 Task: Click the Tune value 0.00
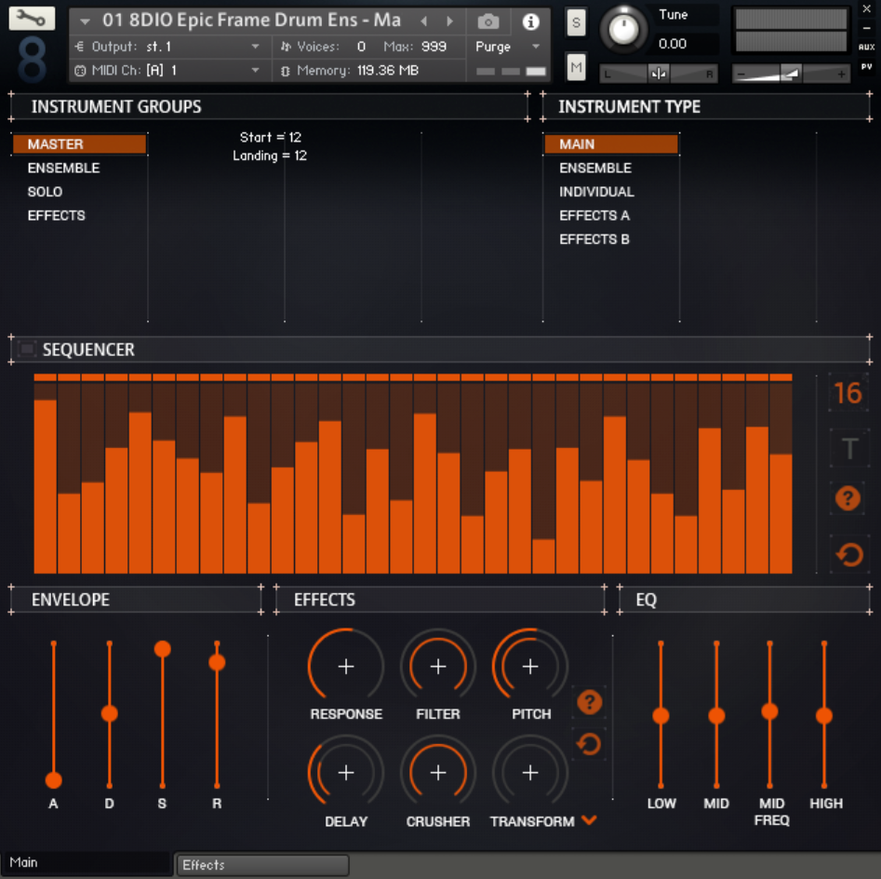point(673,44)
